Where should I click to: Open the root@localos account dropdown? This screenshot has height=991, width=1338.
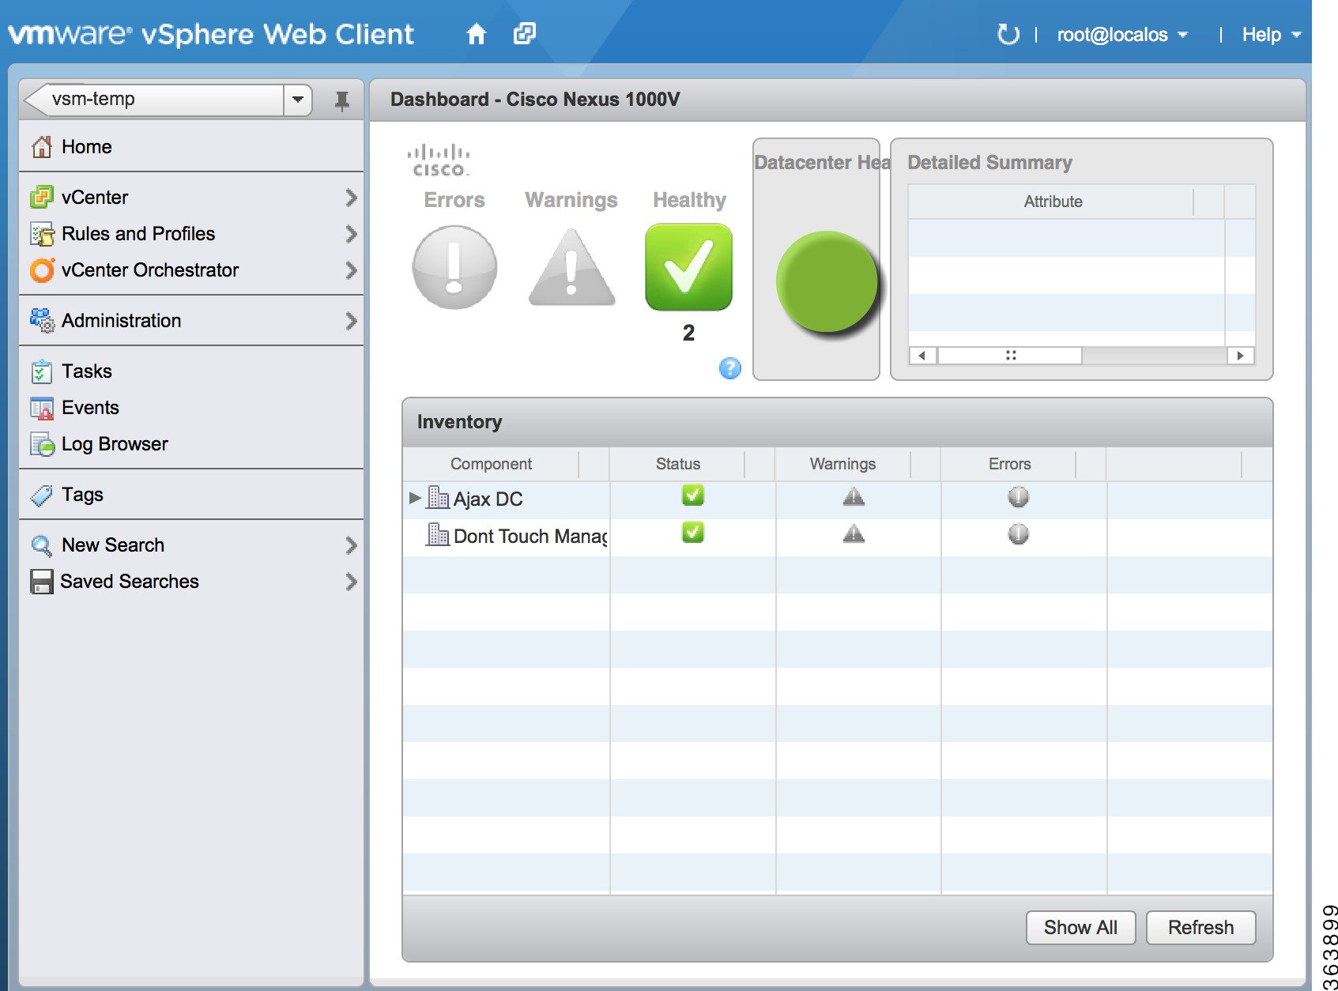[1120, 34]
